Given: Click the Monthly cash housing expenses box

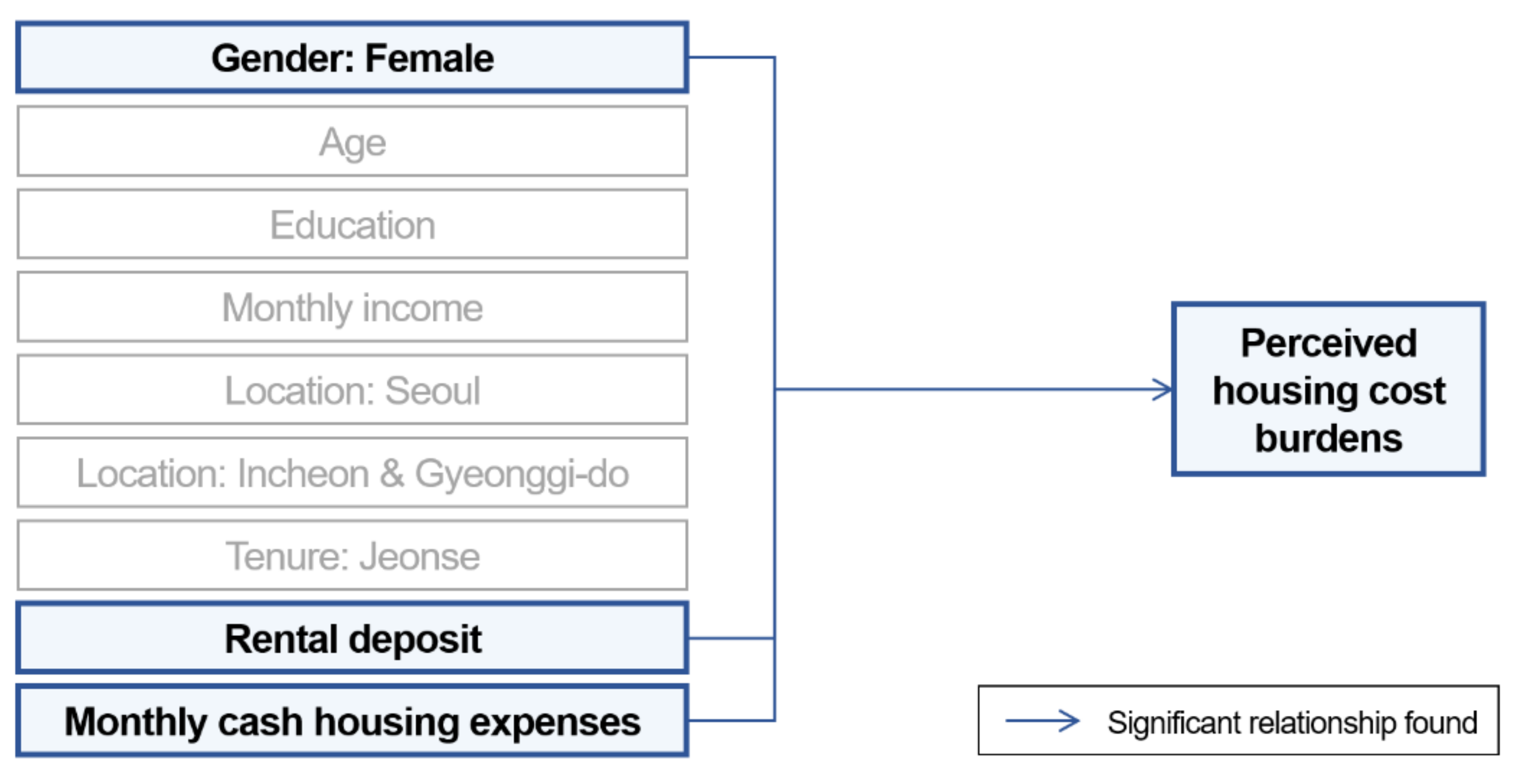Looking at the screenshot, I should pyautogui.click(x=352, y=721).
